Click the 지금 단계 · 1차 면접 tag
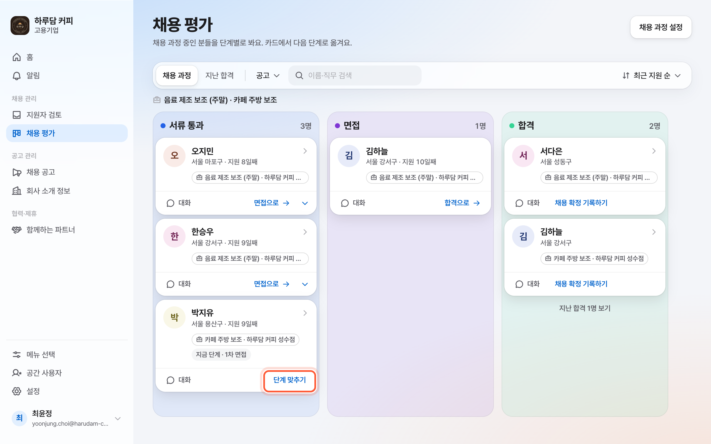 point(221,354)
